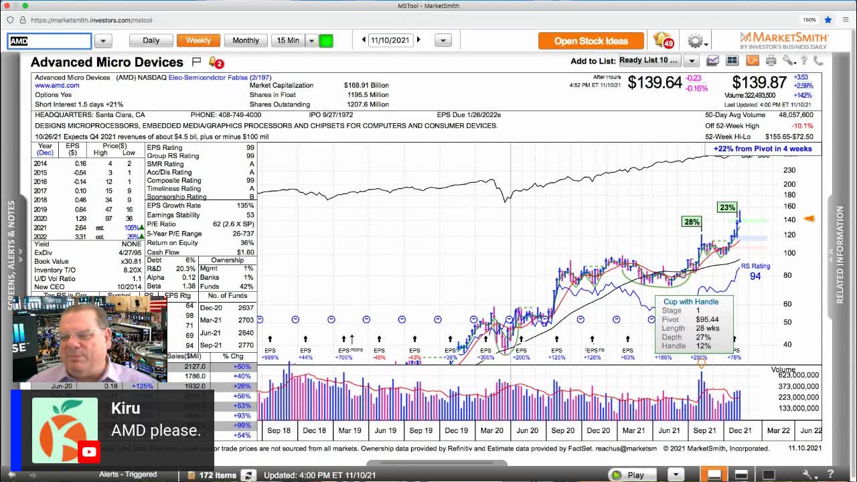
Task: Open the wrench tools icon in header
Action: pyautogui.click(x=789, y=60)
